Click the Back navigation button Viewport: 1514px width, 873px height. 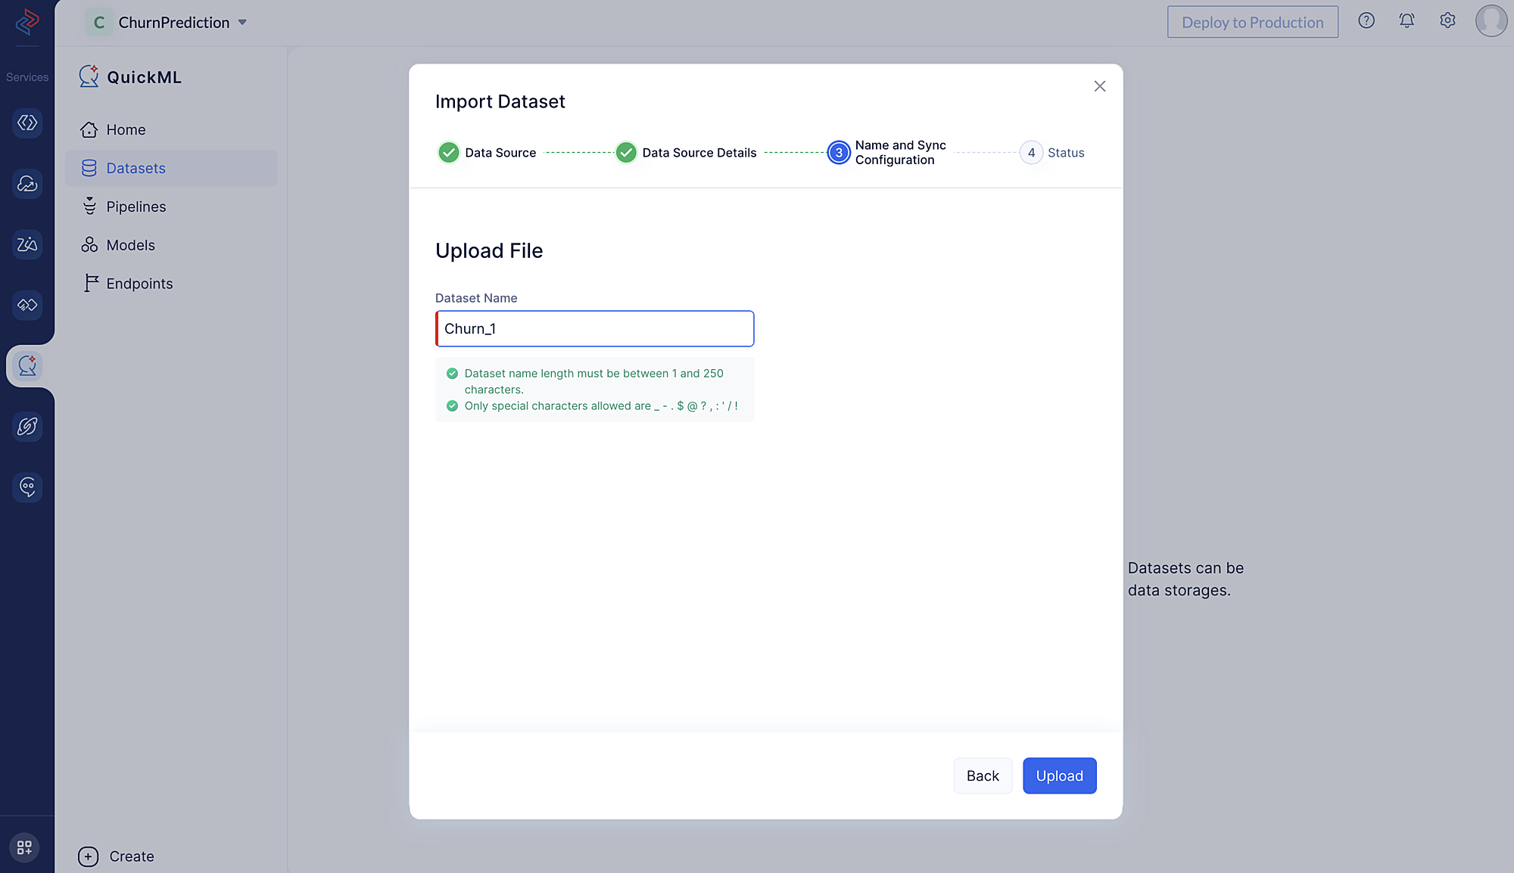(983, 775)
